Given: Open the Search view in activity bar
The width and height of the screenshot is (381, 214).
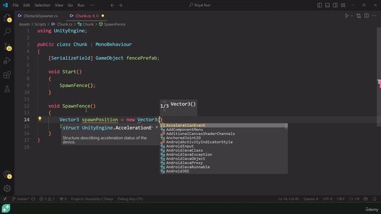Looking at the screenshot, I should (7, 32).
